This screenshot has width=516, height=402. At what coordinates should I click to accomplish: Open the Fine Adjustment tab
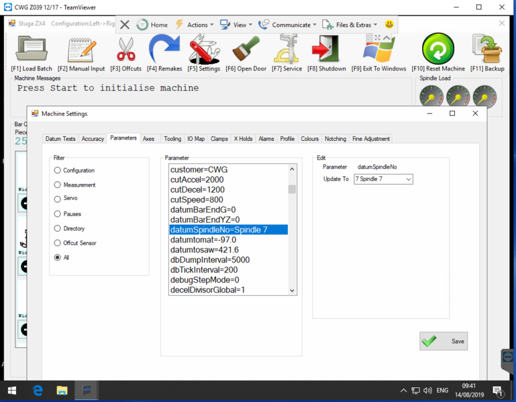[371, 139]
